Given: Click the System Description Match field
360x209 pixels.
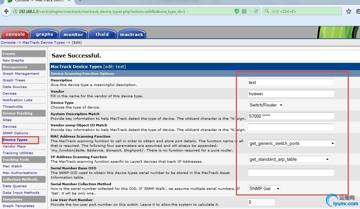Looking at the screenshot, I should coord(291,116).
